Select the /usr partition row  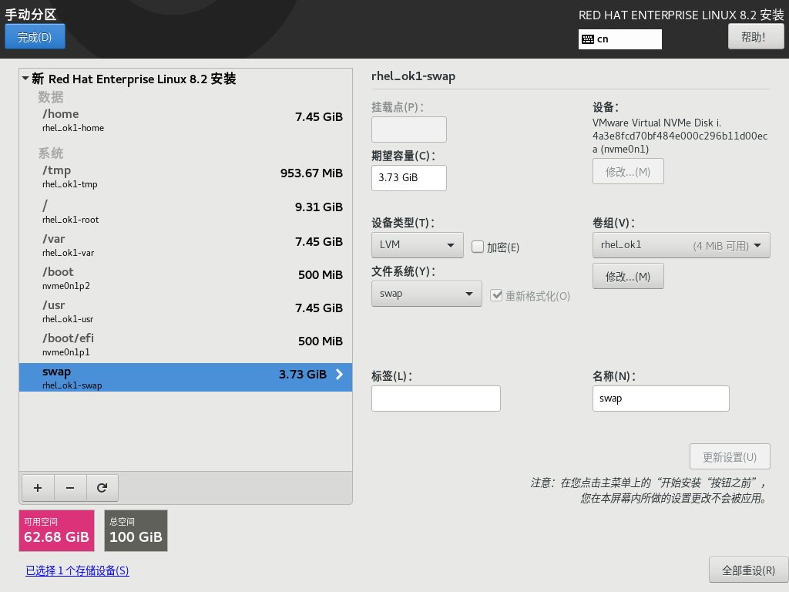186,311
